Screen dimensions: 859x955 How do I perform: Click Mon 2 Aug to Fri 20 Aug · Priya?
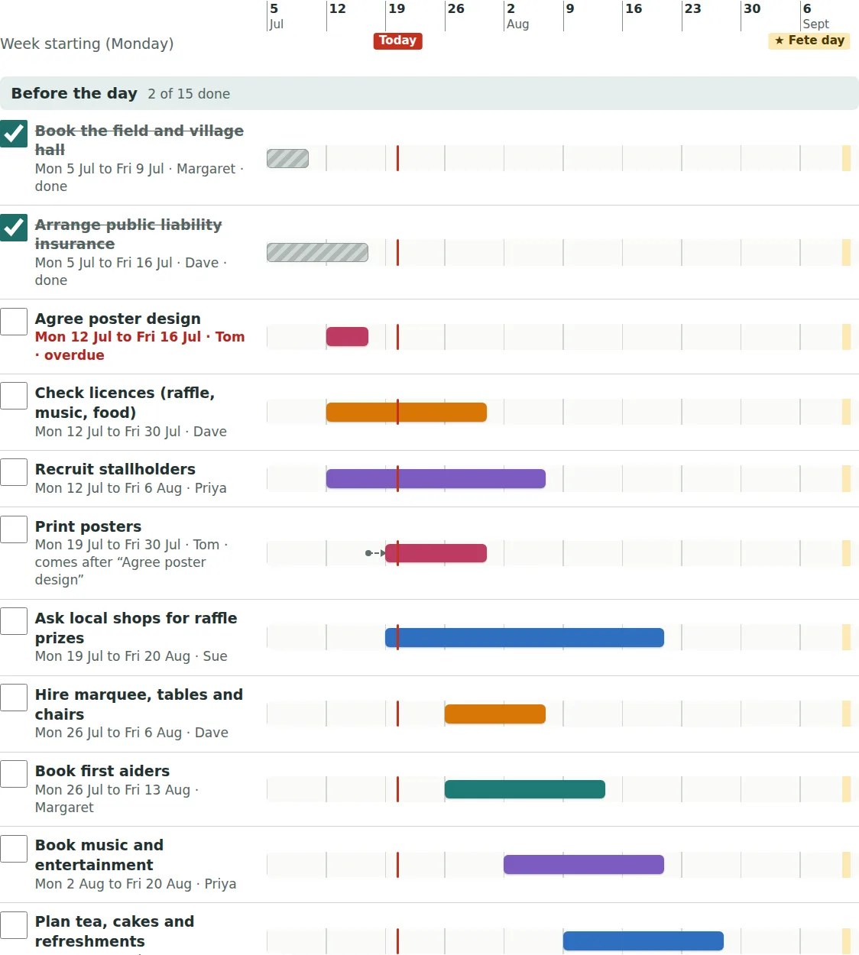[135, 884]
